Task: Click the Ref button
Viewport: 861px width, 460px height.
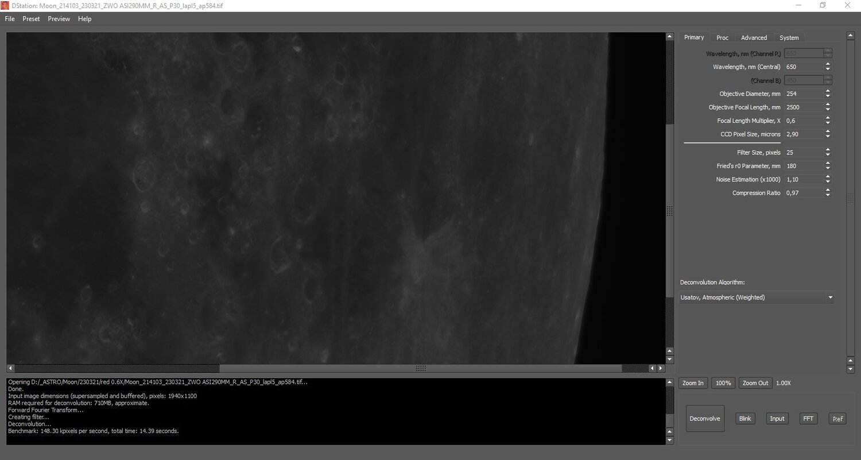Action: tap(837, 419)
